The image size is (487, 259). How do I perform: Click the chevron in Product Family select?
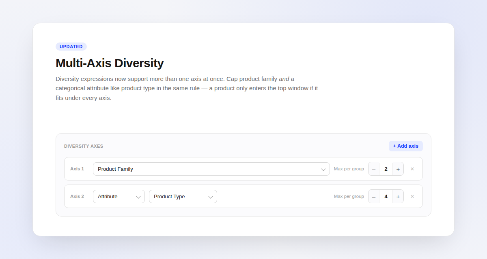coord(323,170)
